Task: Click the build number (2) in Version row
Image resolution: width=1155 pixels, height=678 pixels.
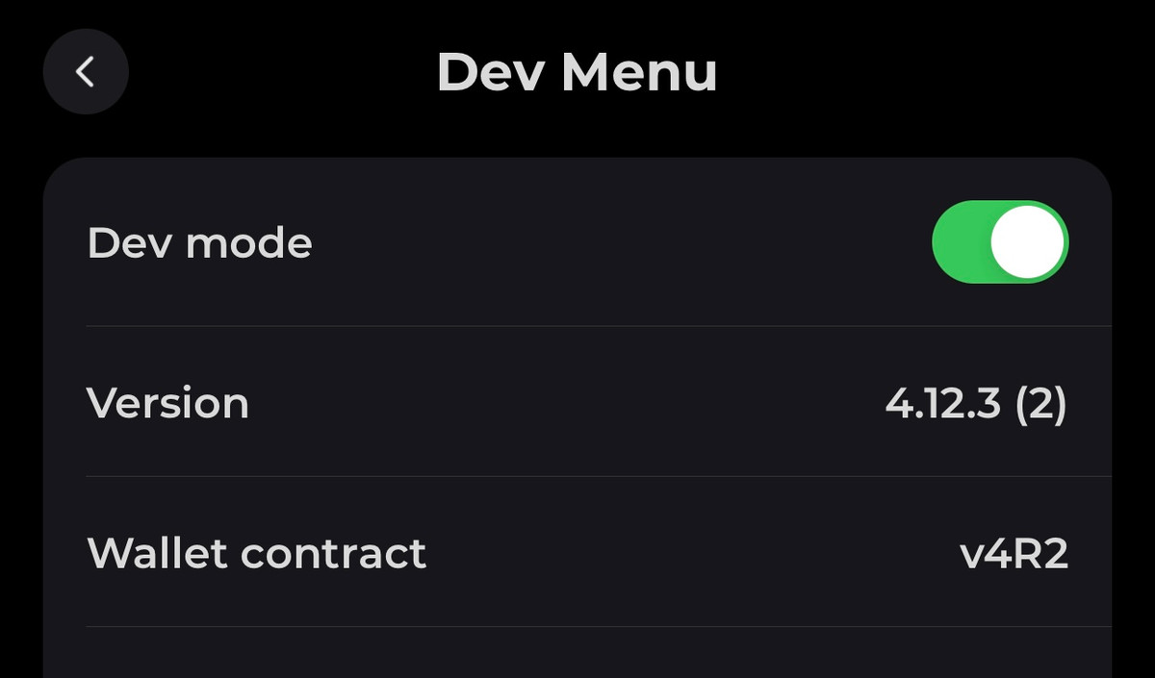Action: [x=1040, y=405]
